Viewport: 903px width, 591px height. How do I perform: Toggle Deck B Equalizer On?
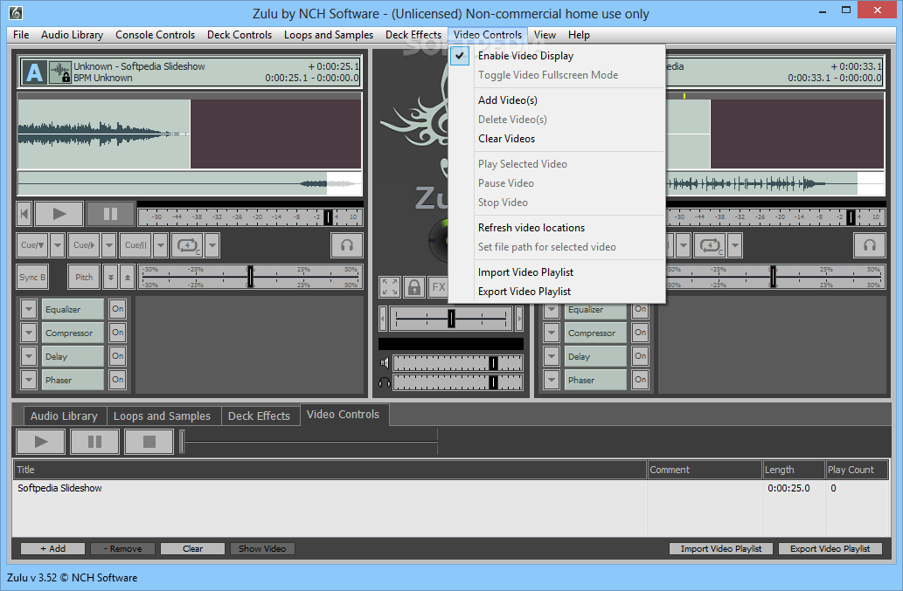click(641, 309)
